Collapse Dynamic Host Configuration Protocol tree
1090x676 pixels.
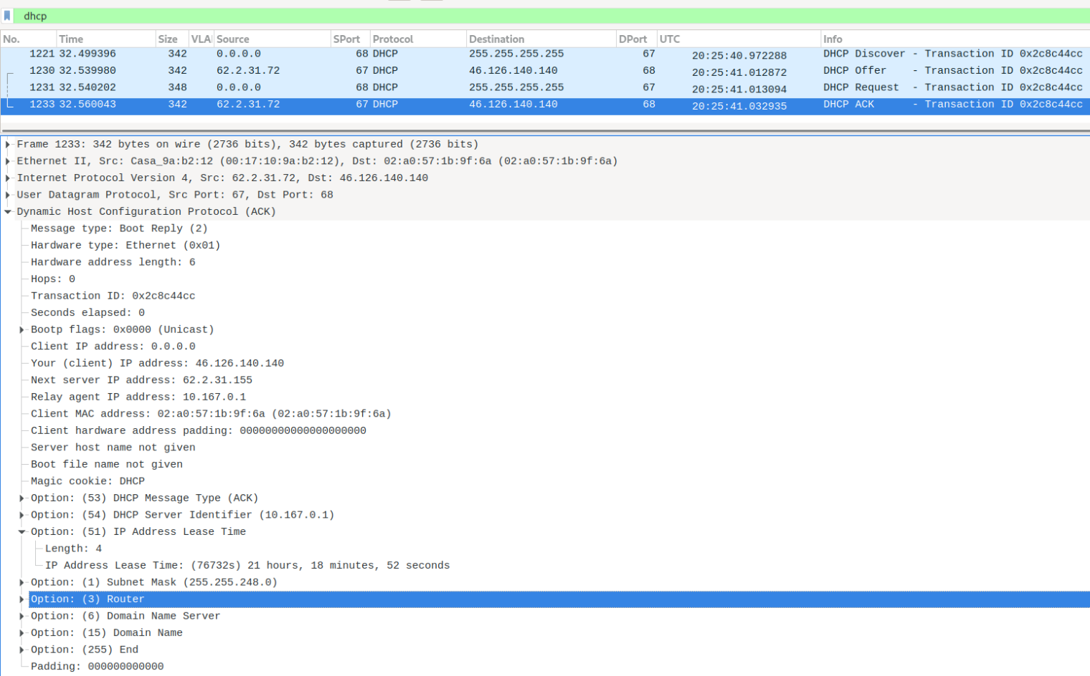coord(8,212)
